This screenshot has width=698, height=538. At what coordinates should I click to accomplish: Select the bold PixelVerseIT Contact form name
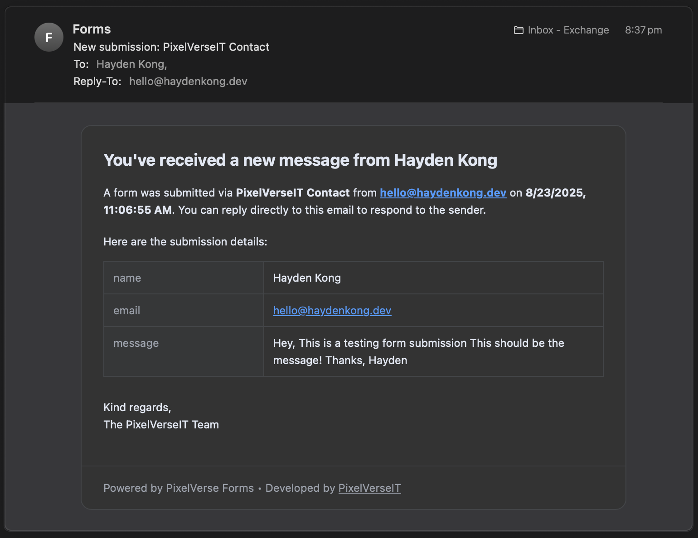point(292,192)
